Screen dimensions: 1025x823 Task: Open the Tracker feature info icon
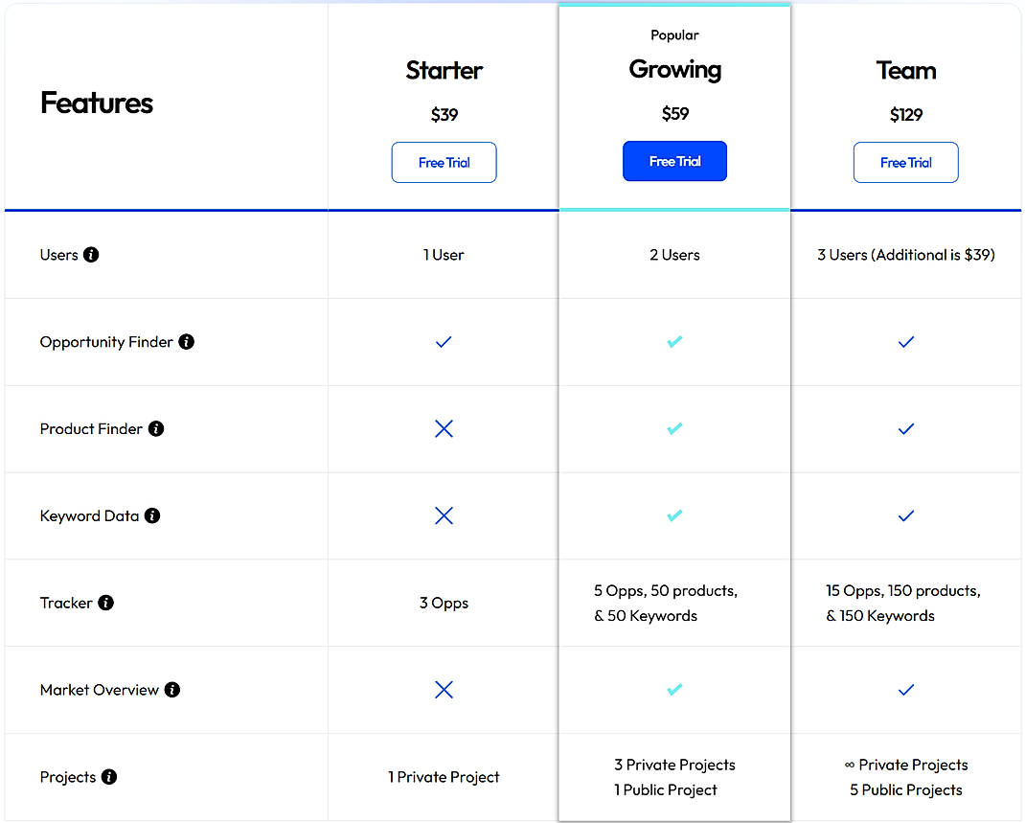[x=103, y=603]
